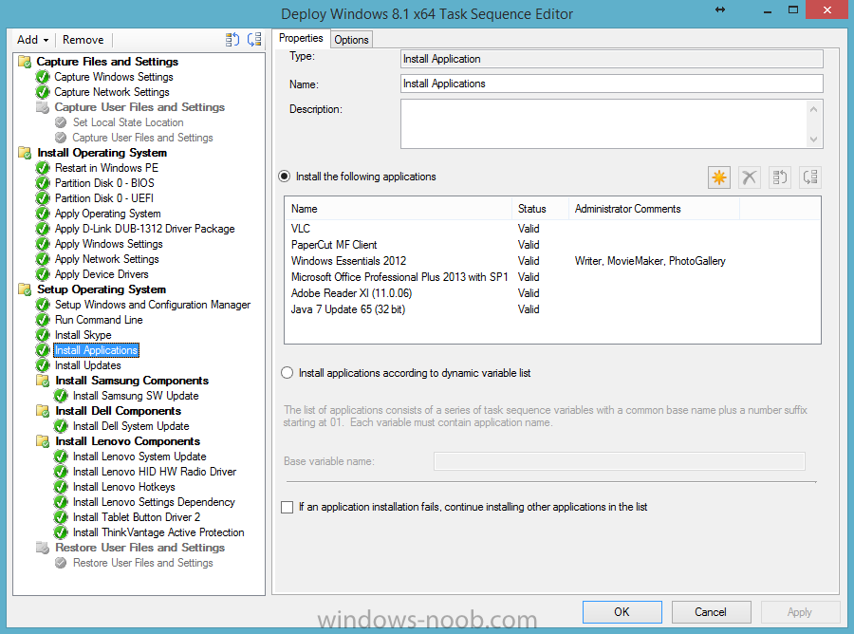Screen dimensions: 854x634
Task: Click the Description scrollbar down arrow
Action: tap(813, 139)
